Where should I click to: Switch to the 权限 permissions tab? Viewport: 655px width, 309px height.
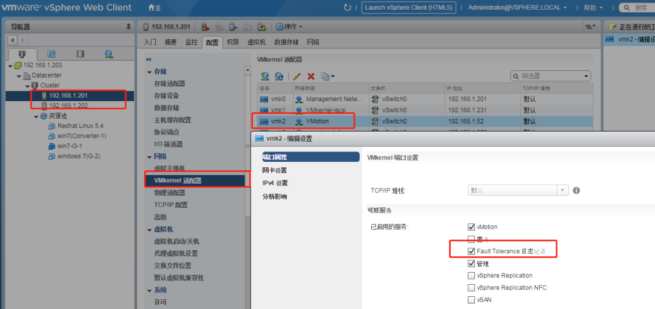233,42
